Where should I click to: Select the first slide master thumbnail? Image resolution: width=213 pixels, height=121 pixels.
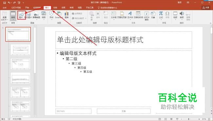pyautogui.click(x=18, y=34)
